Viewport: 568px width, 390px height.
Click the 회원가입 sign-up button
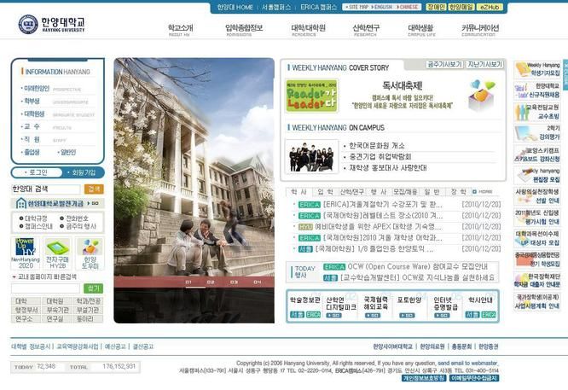click(x=83, y=172)
